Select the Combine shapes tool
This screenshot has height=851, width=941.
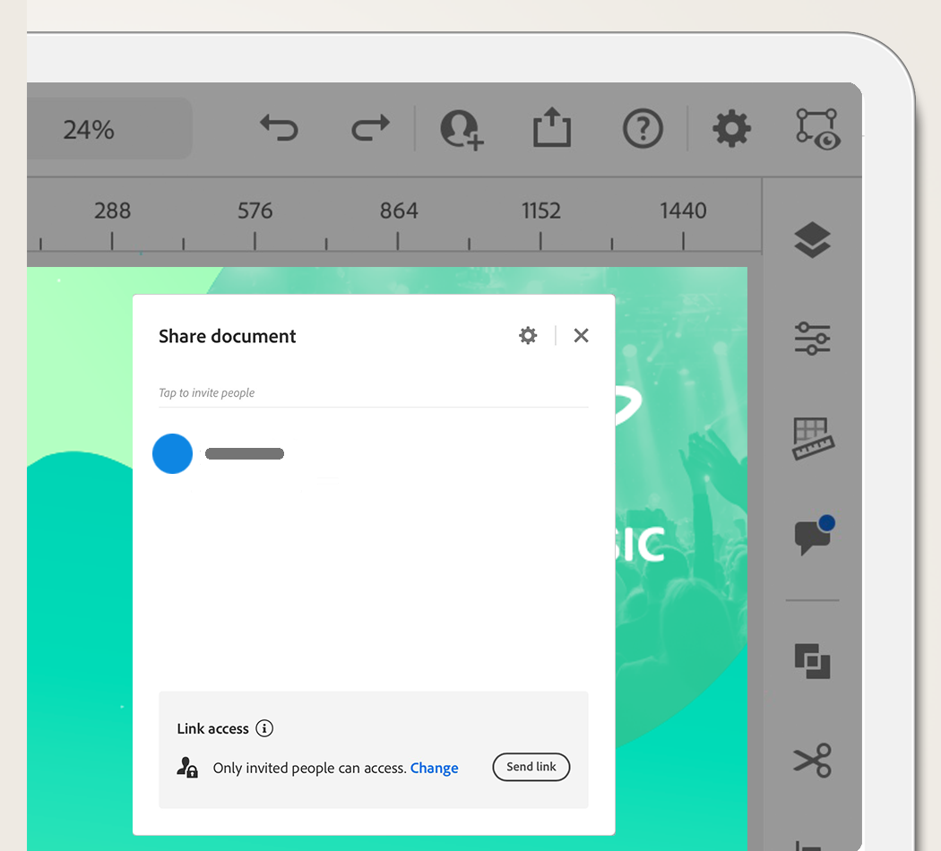[x=812, y=662]
